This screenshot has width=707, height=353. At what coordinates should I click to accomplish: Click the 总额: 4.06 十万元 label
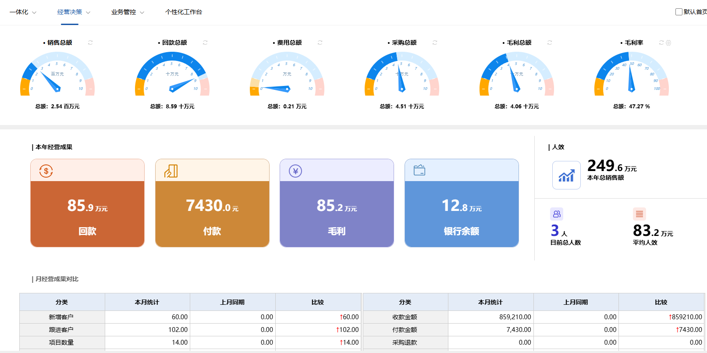tap(517, 107)
